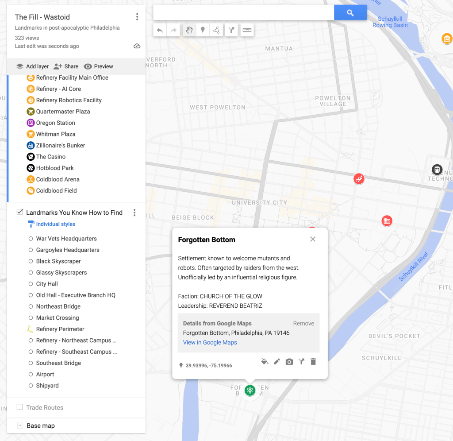Click the redo arrow in the toolbar
Viewport: 453px width, 441px height.
[173, 30]
